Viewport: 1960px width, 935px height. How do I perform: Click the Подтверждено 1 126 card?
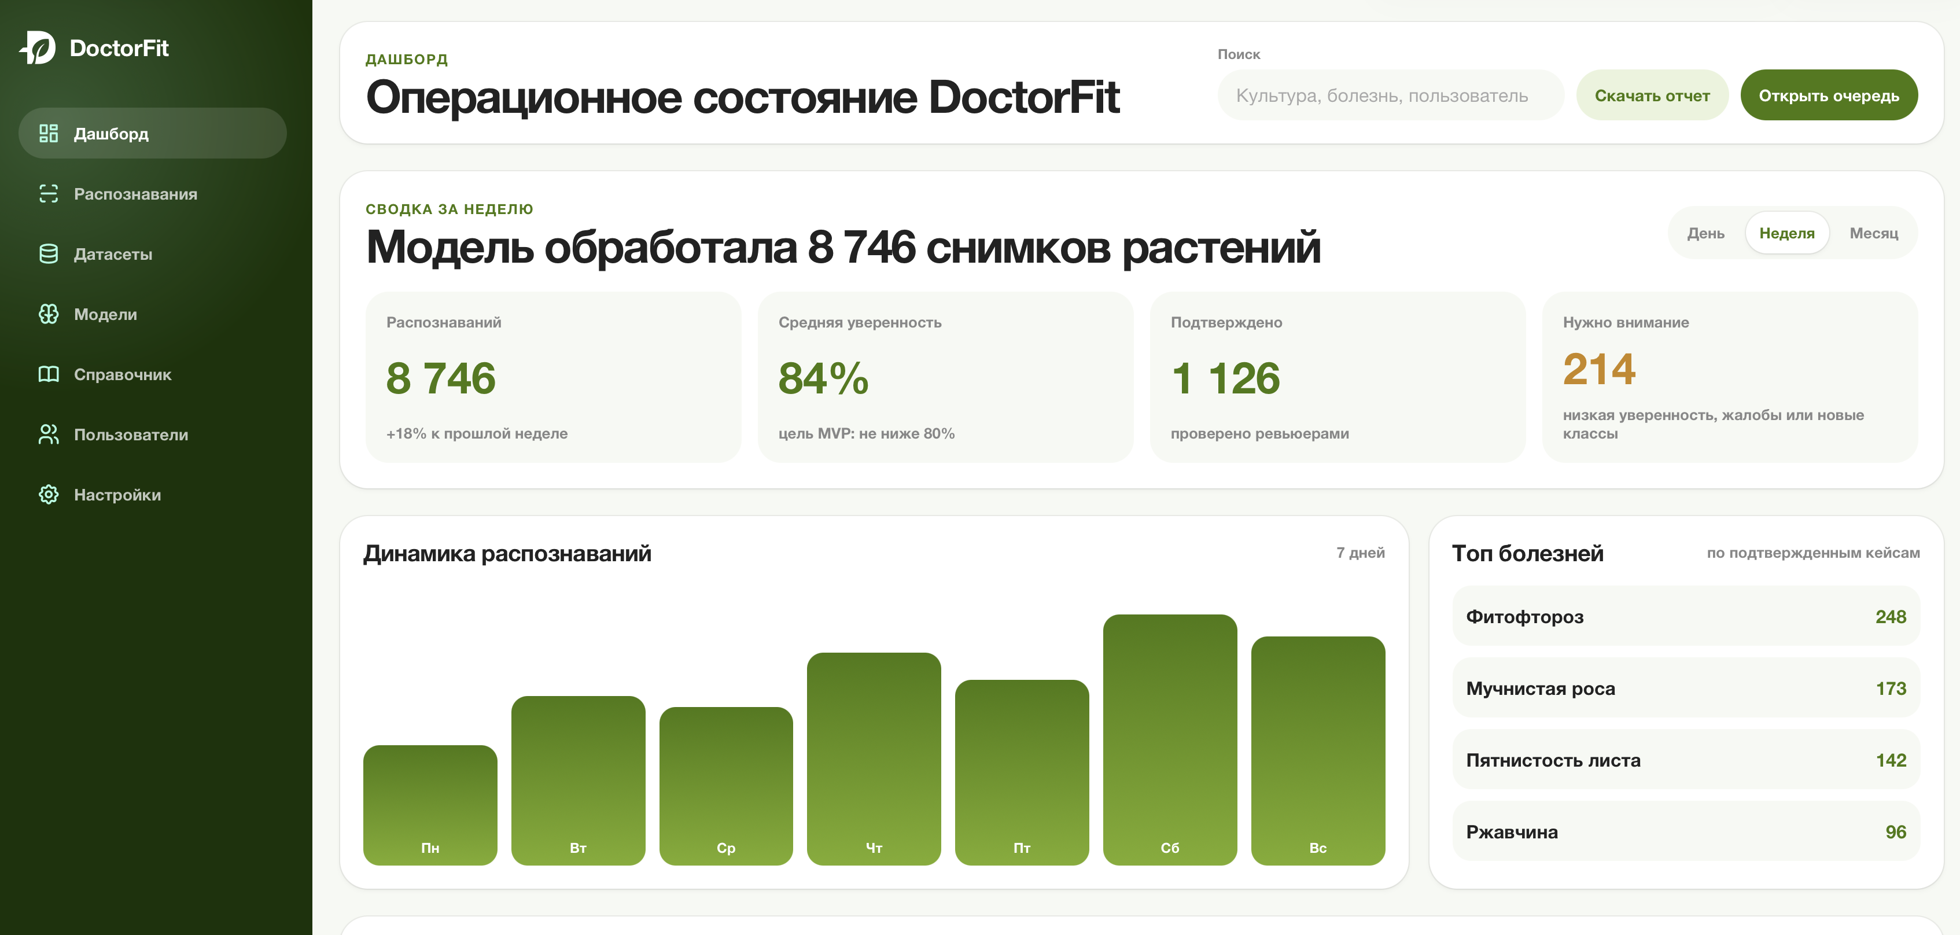coord(1338,377)
